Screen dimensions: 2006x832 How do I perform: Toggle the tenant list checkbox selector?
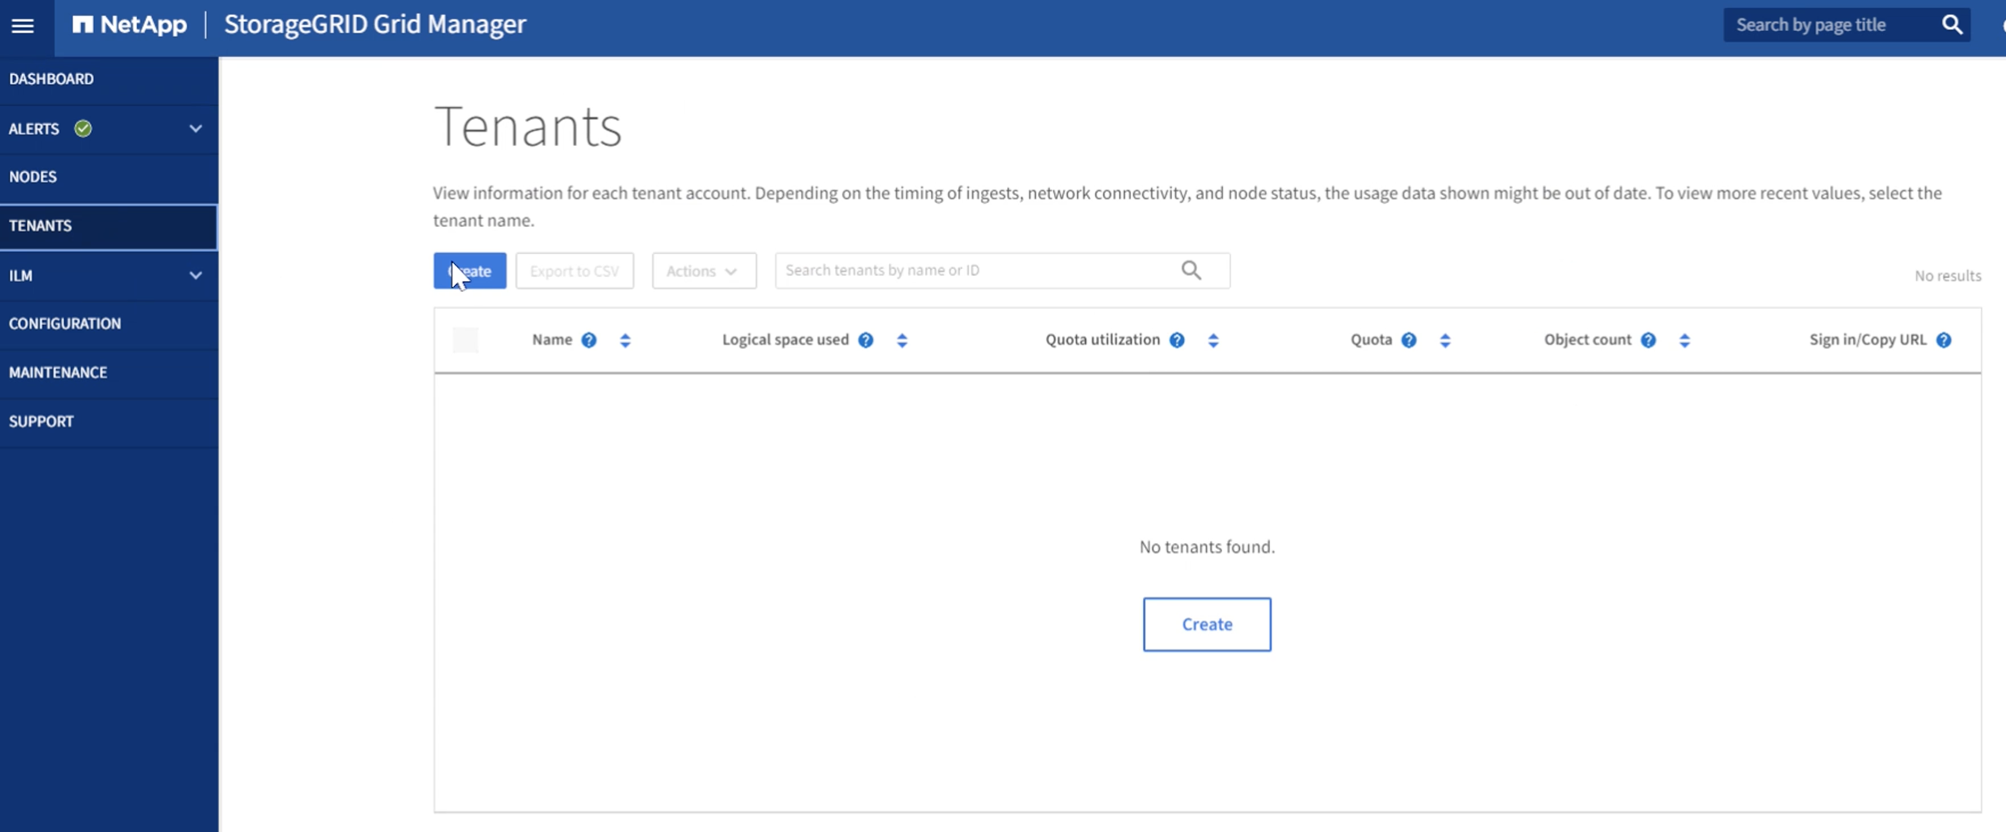pyautogui.click(x=466, y=339)
